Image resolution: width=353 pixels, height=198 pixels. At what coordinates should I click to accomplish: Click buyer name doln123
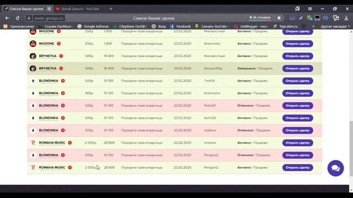pos(210,118)
